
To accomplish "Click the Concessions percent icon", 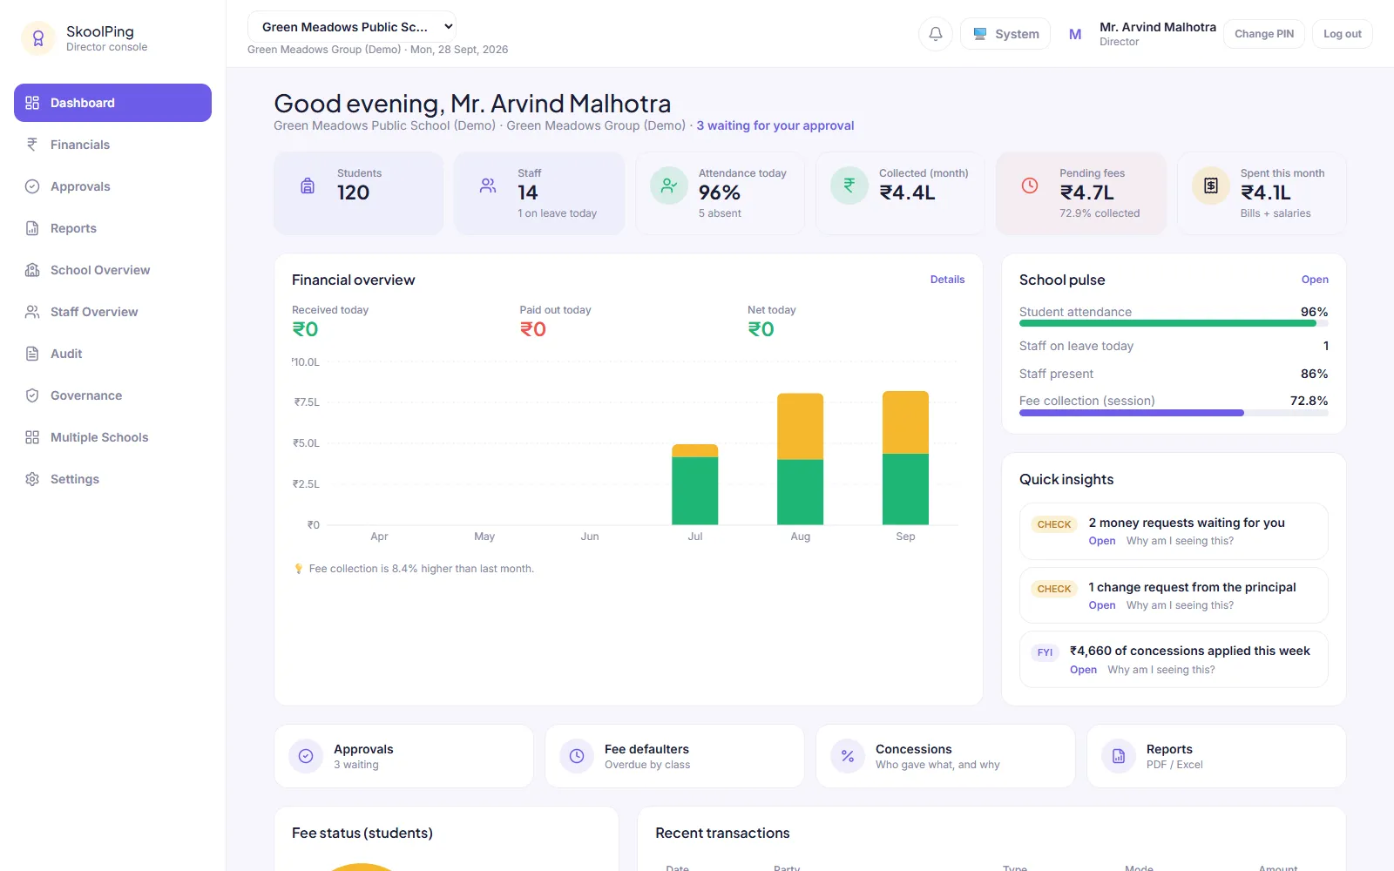I will pyautogui.click(x=848, y=756).
